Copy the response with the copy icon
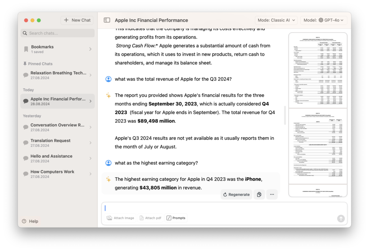This screenshot has width=369, height=251. (x=259, y=194)
